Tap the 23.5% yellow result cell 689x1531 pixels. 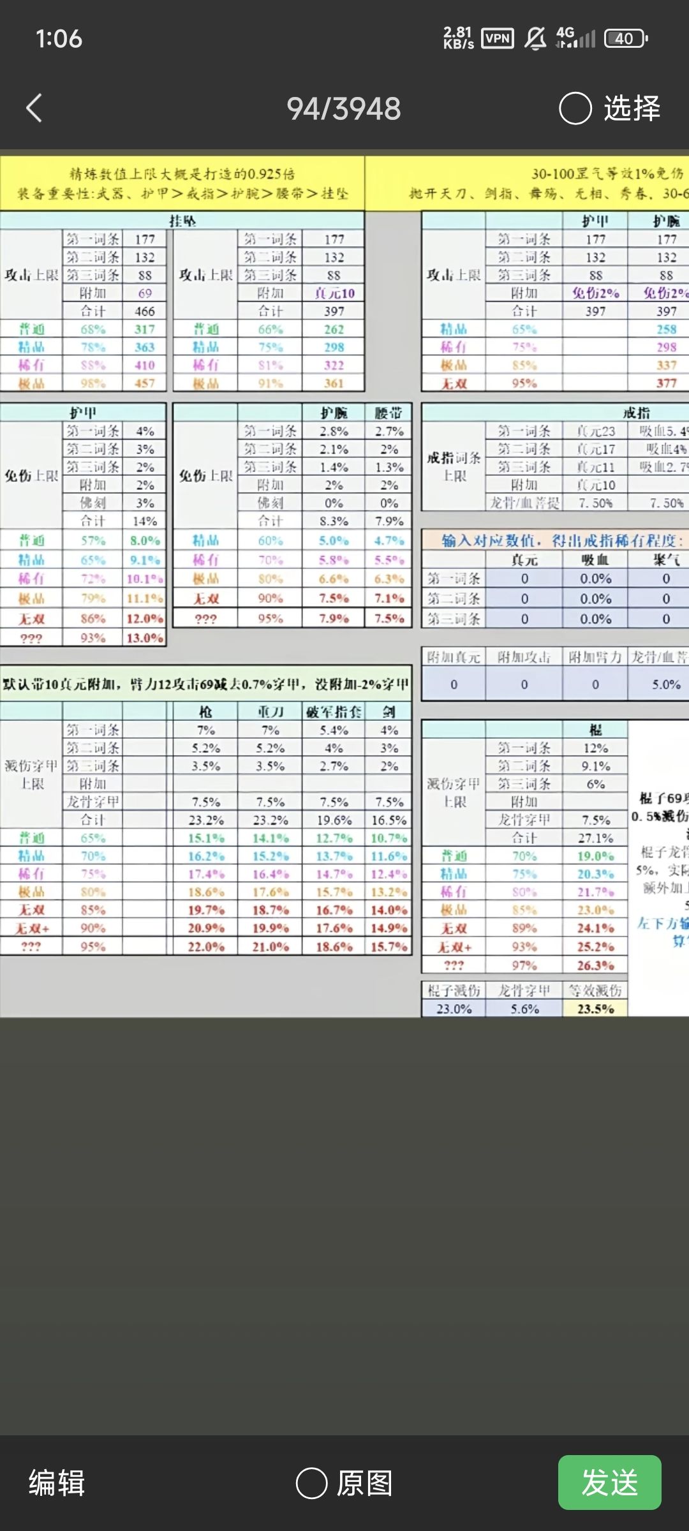pos(595,1009)
